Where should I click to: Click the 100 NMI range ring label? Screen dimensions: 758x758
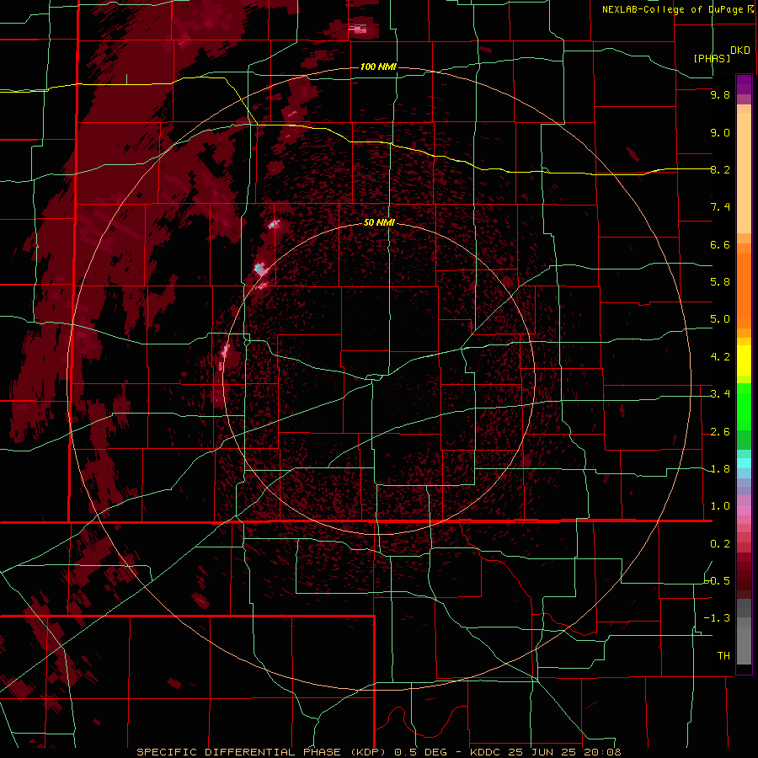click(x=378, y=67)
